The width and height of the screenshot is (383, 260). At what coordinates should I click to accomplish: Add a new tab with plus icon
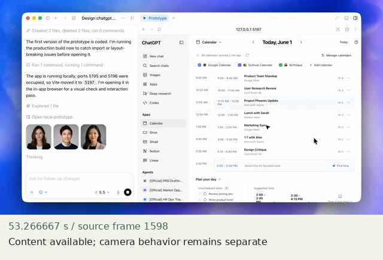[x=174, y=18]
